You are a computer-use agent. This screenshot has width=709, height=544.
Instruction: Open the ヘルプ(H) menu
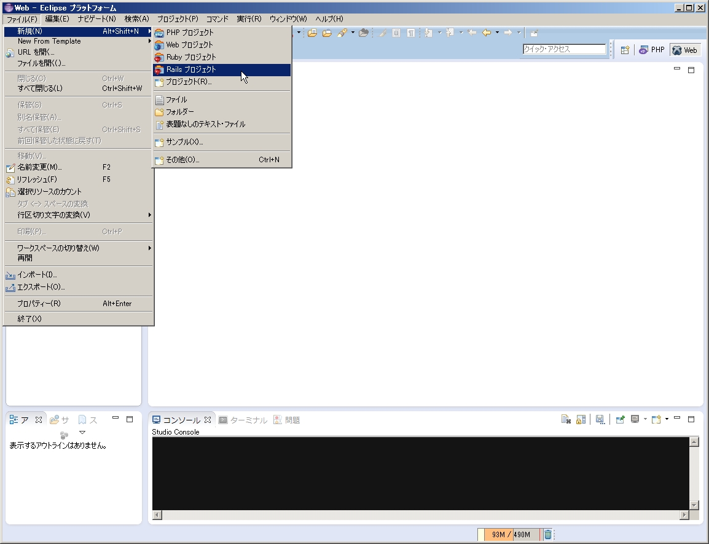(x=329, y=19)
